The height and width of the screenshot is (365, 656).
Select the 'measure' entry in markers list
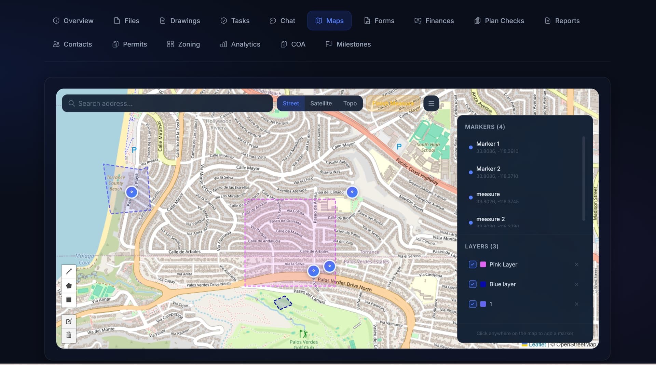tap(523, 198)
